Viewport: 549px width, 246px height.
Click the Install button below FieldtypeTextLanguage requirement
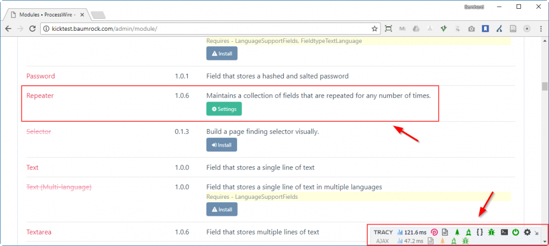coord(222,54)
